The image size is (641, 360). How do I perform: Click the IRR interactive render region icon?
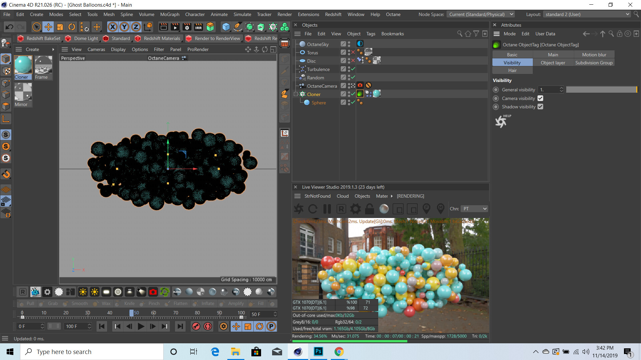tap(198, 27)
